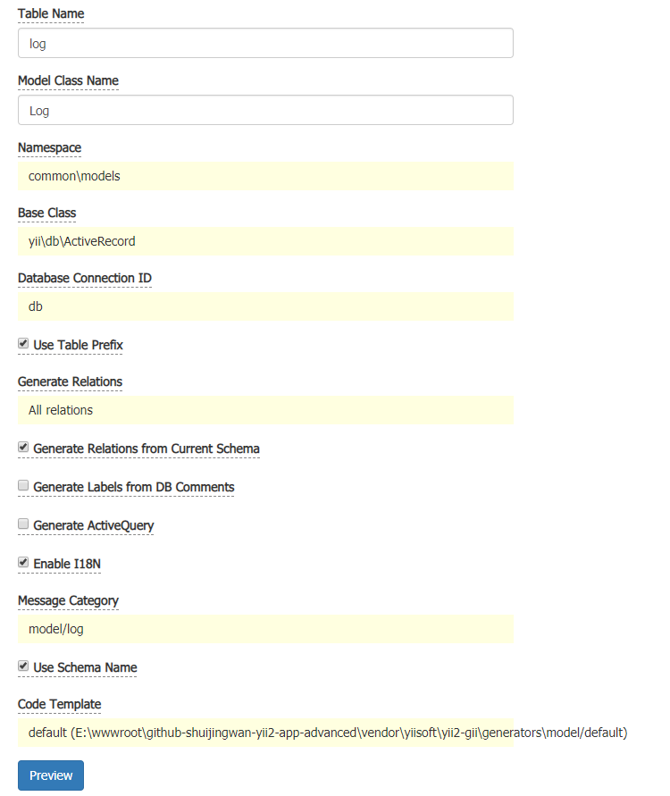Click the Base Class yii\db\ActiveRecord field
Viewport: 670px width, 796px height.
tap(265, 241)
